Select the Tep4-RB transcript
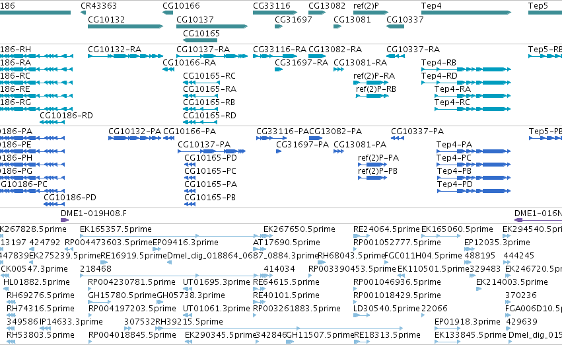562x345 pixels. 466,69
